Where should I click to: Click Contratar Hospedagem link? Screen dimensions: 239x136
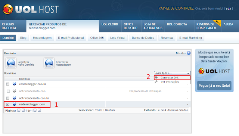tap(63, 64)
